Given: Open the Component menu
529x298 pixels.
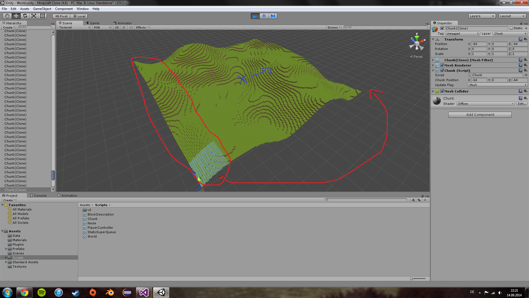Looking at the screenshot, I should click(x=64, y=9).
